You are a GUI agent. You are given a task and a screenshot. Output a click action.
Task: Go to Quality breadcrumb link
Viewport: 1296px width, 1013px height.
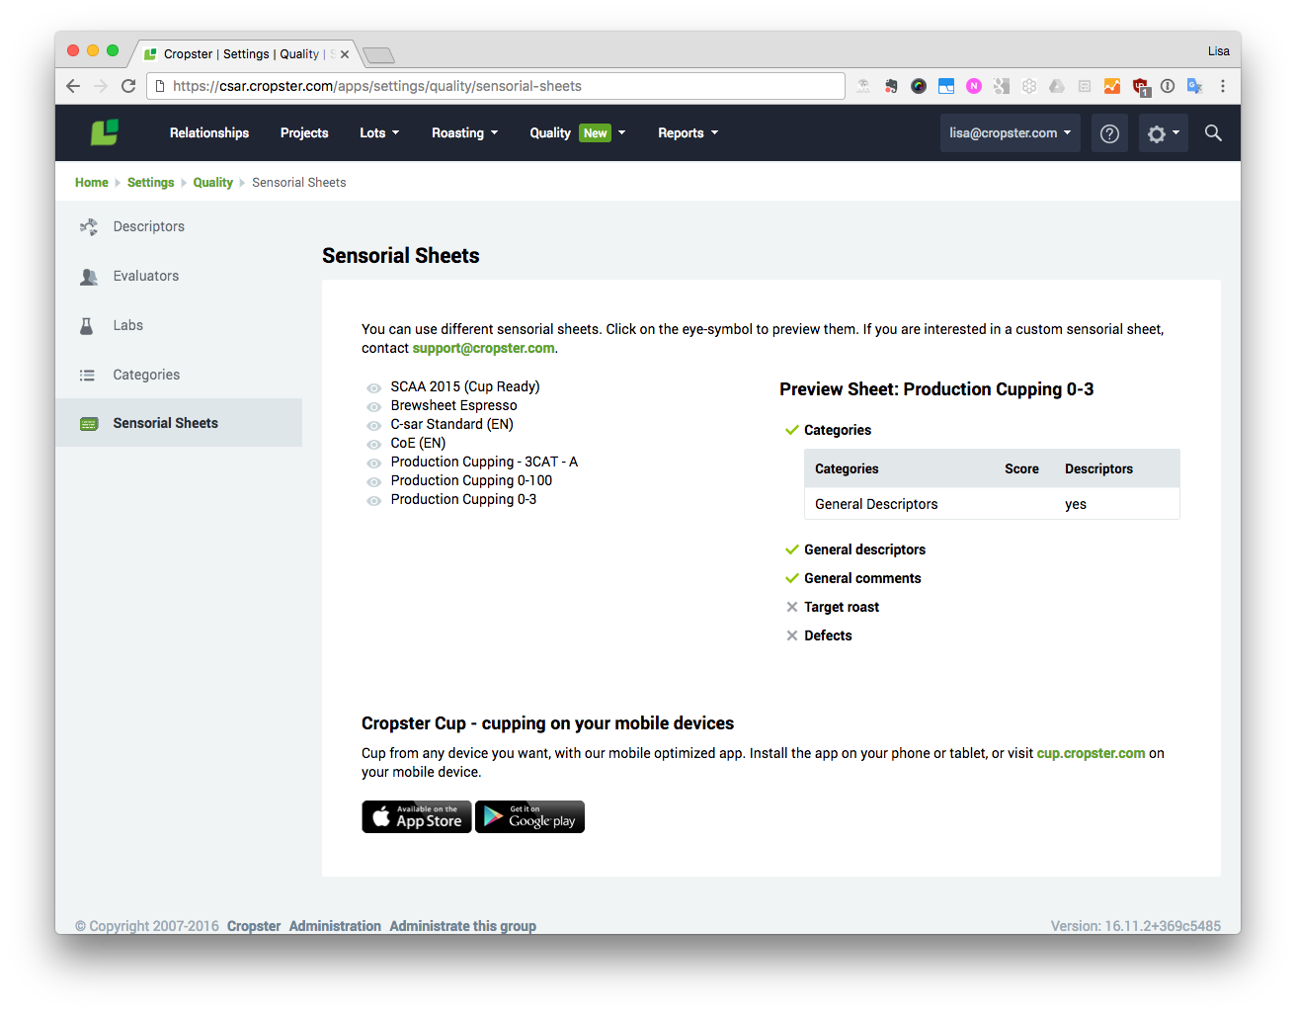pos(213,183)
